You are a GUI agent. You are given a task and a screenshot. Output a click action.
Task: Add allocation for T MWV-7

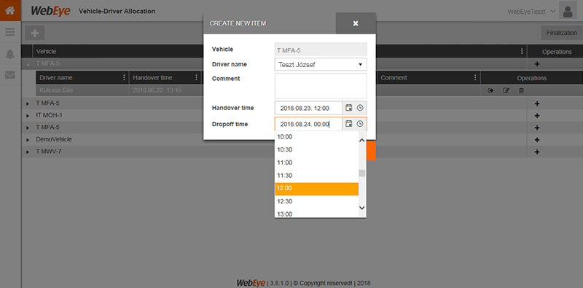click(x=537, y=152)
